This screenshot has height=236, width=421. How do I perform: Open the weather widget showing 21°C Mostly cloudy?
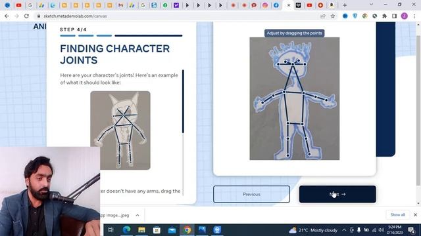pos(313,230)
